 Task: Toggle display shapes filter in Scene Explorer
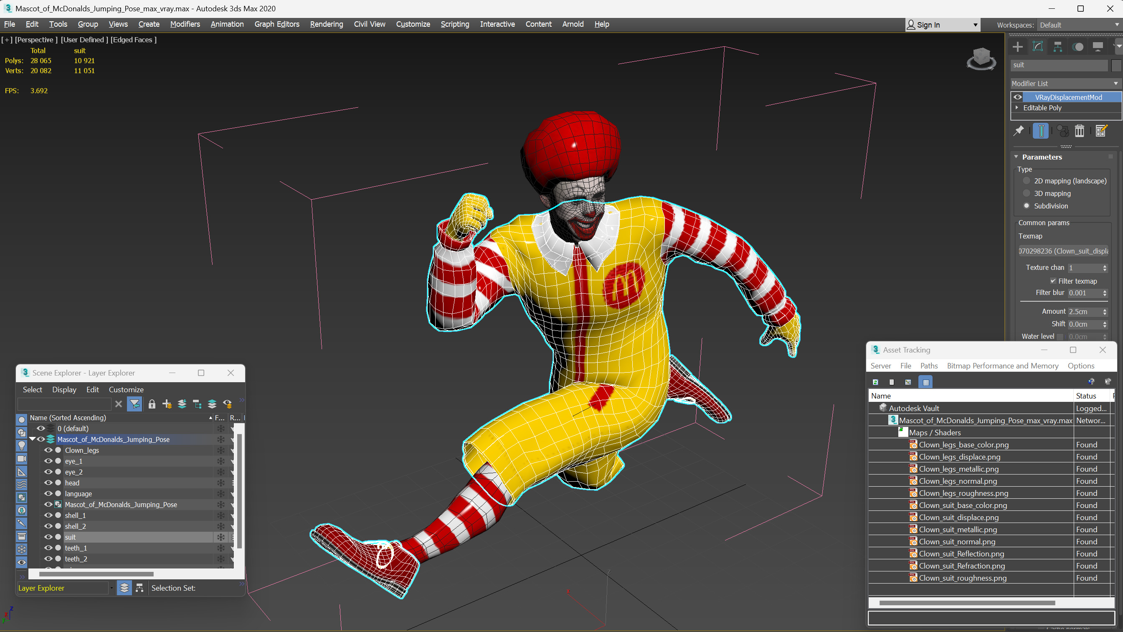coord(21,433)
